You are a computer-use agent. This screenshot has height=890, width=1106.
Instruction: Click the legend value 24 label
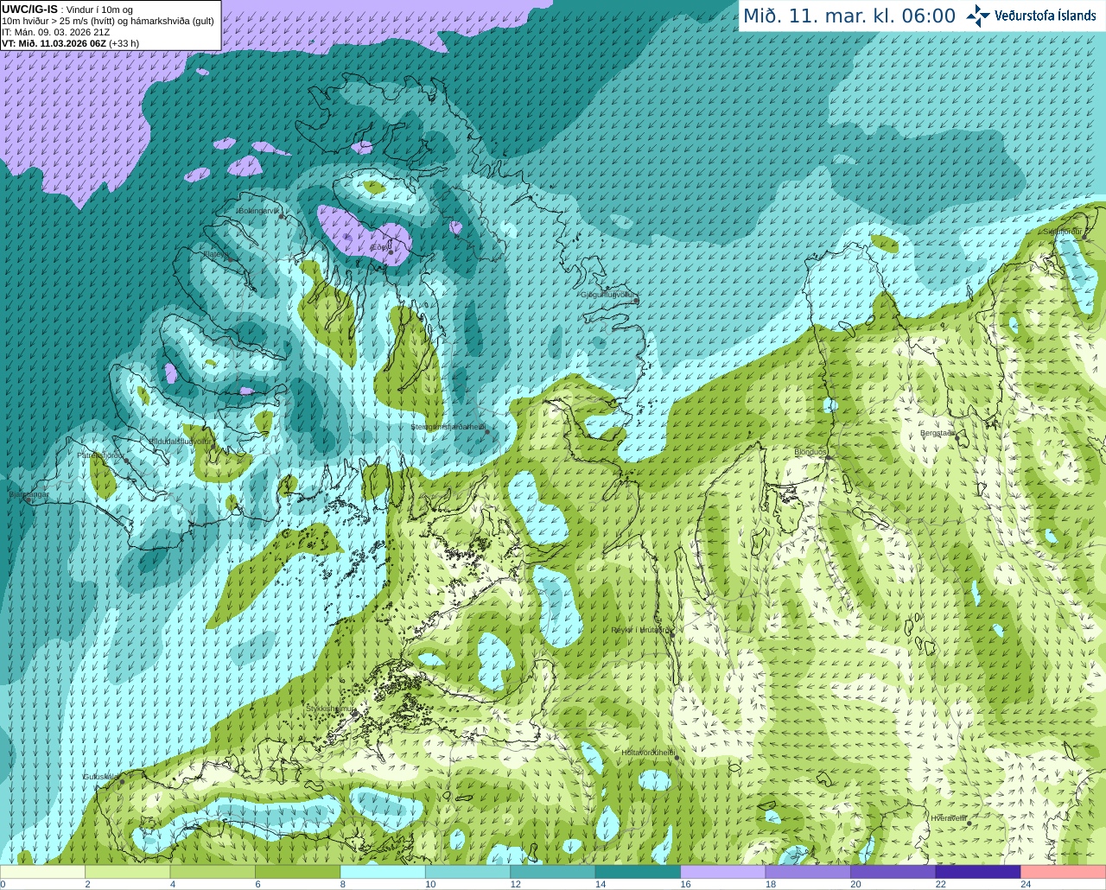(1026, 884)
